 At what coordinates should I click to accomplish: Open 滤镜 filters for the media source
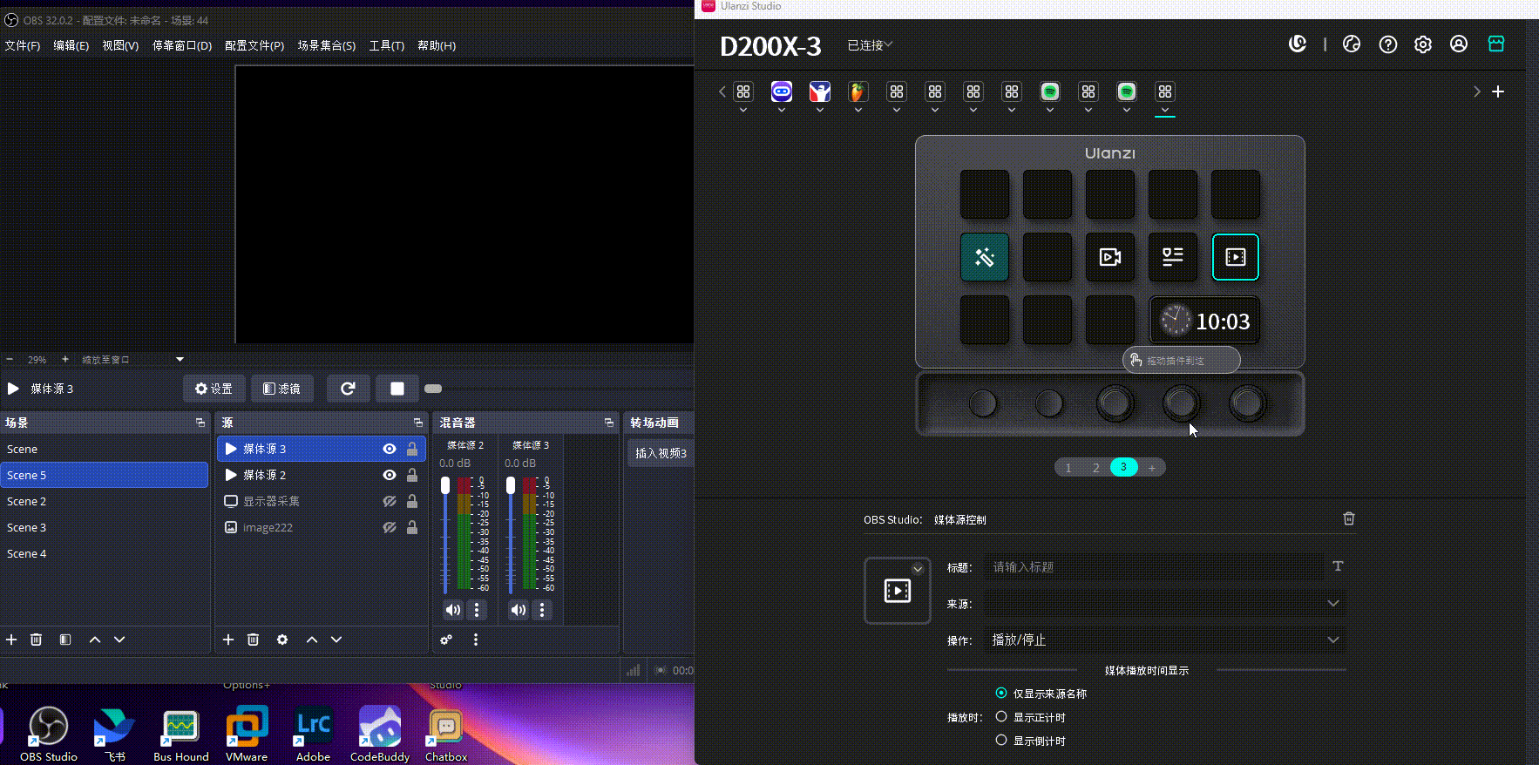tap(282, 389)
